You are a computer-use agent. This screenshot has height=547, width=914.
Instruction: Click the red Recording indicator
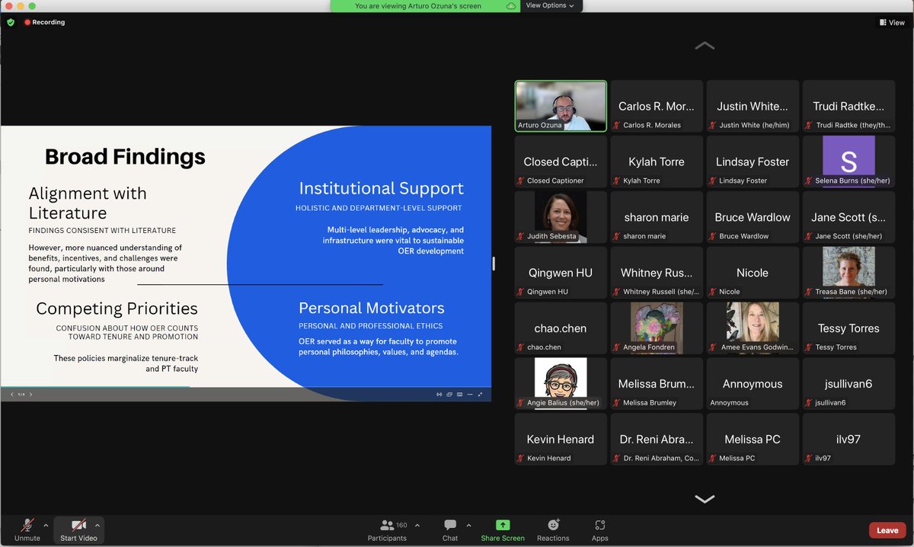(x=45, y=22)
